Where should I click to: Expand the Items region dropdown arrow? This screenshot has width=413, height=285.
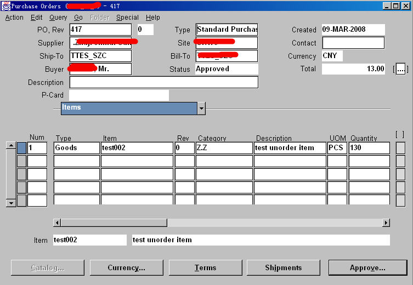[201, 109]
